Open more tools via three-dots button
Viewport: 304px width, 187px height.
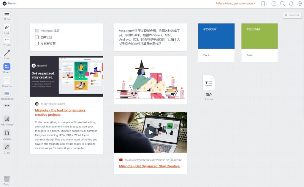[x=7, y=106]
